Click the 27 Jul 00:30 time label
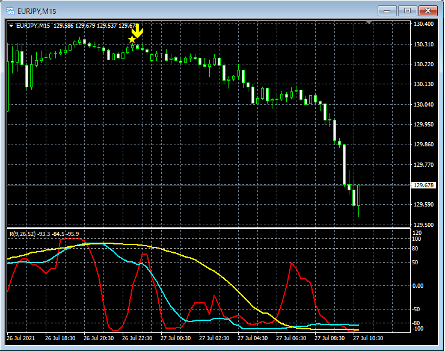Screen dimensions: 445x351 pos(176,338)
